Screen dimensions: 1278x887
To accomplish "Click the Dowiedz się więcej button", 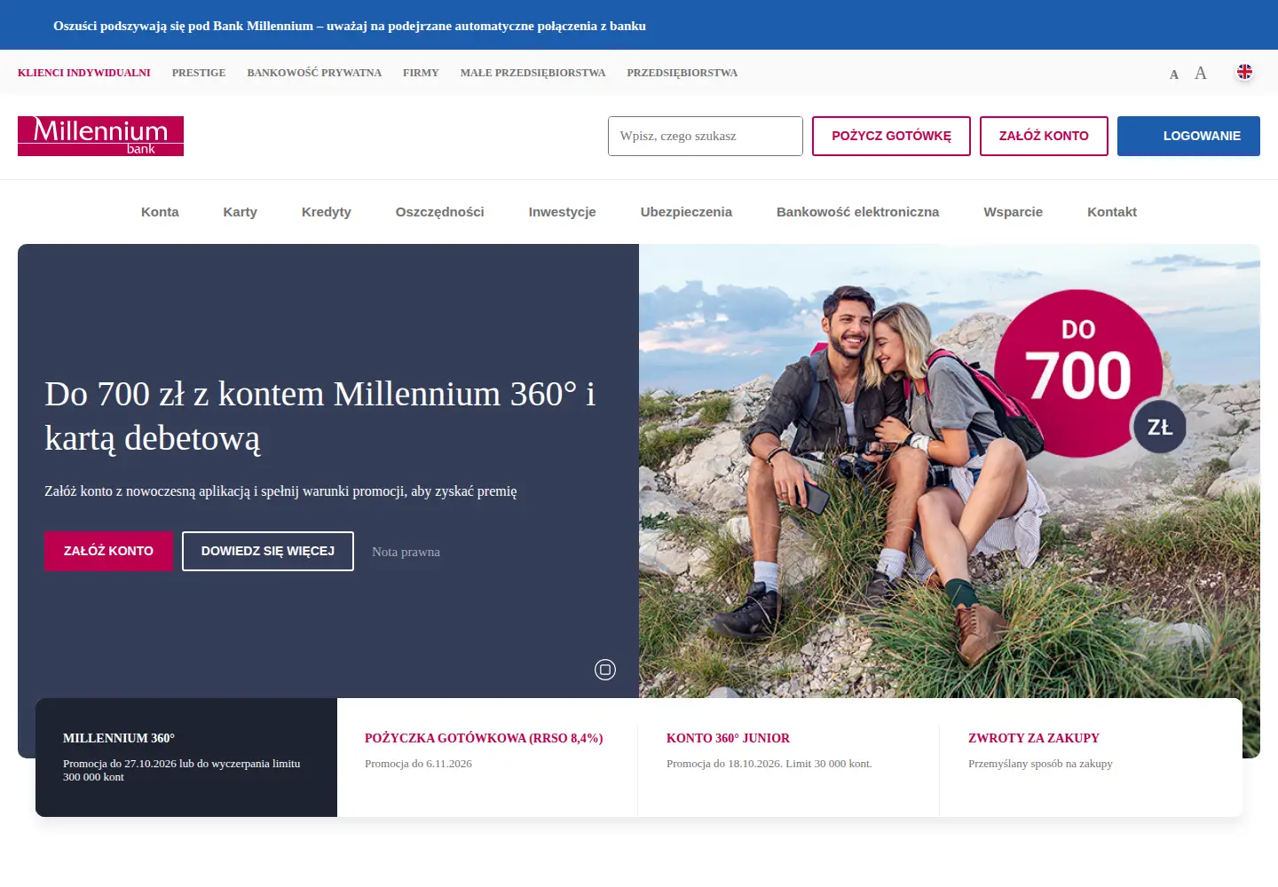I will click(x=268, y=551).
